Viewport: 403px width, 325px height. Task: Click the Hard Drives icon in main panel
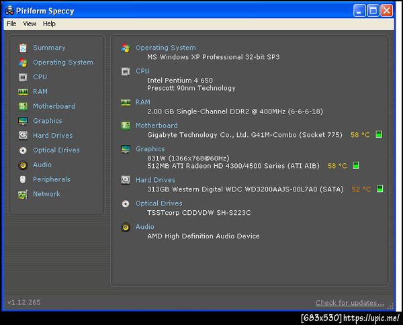point(126,180)
